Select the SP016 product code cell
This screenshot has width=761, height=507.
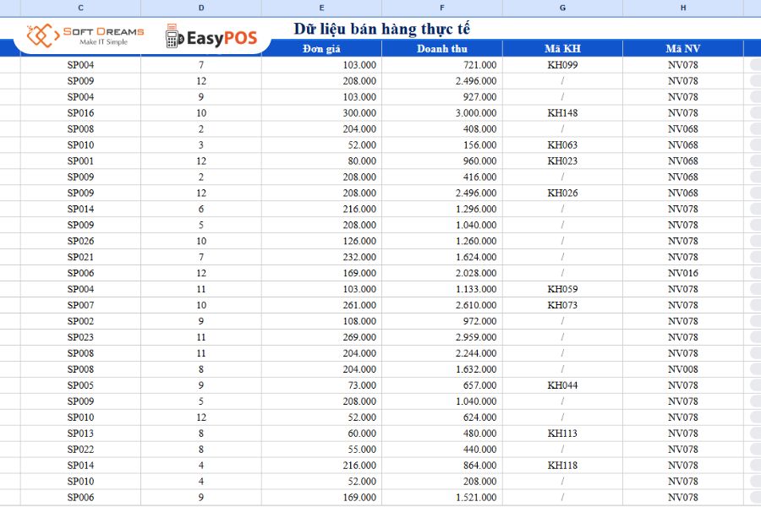80,112
